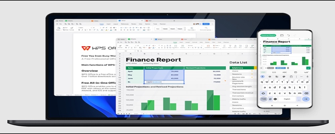
Task: Open the font name dropdown in Writer
Action: pos(84,27)
